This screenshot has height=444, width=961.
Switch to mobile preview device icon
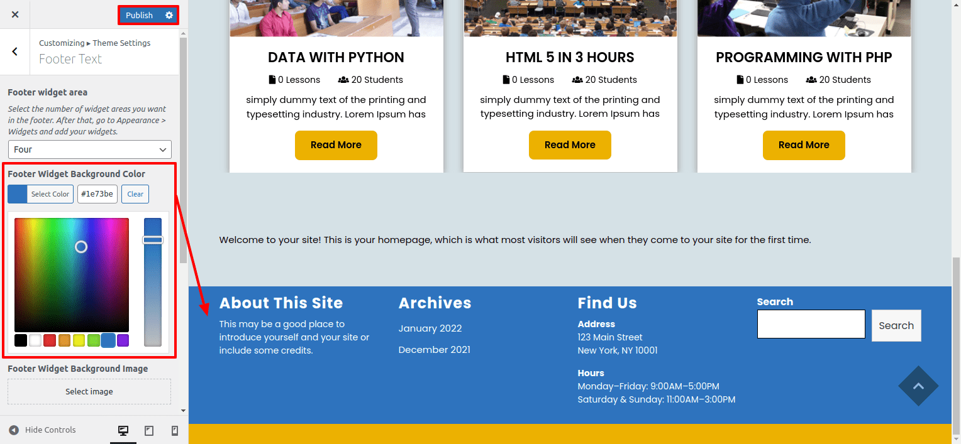coord(175,430)
